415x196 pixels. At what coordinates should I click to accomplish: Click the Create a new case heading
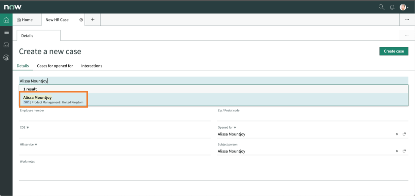pos(50,52)
